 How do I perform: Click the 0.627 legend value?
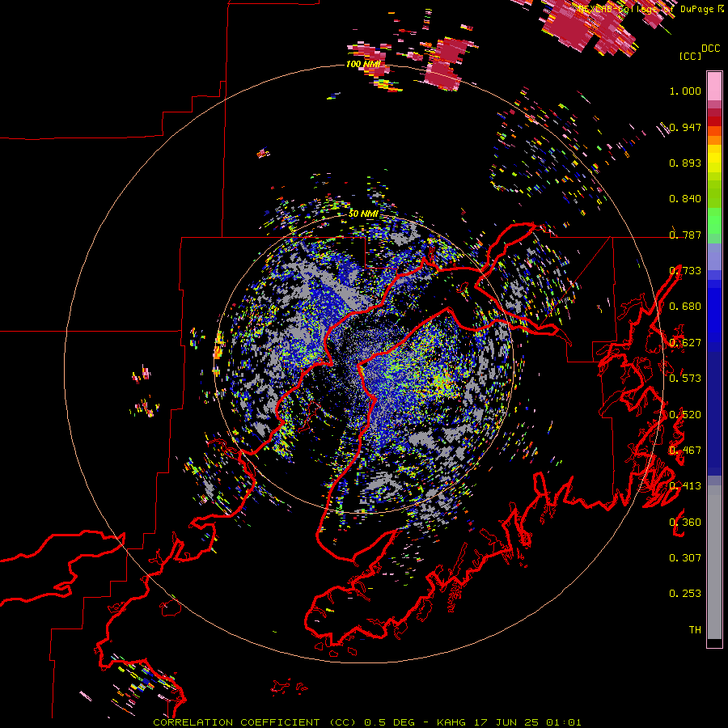[x=685, y=343]
